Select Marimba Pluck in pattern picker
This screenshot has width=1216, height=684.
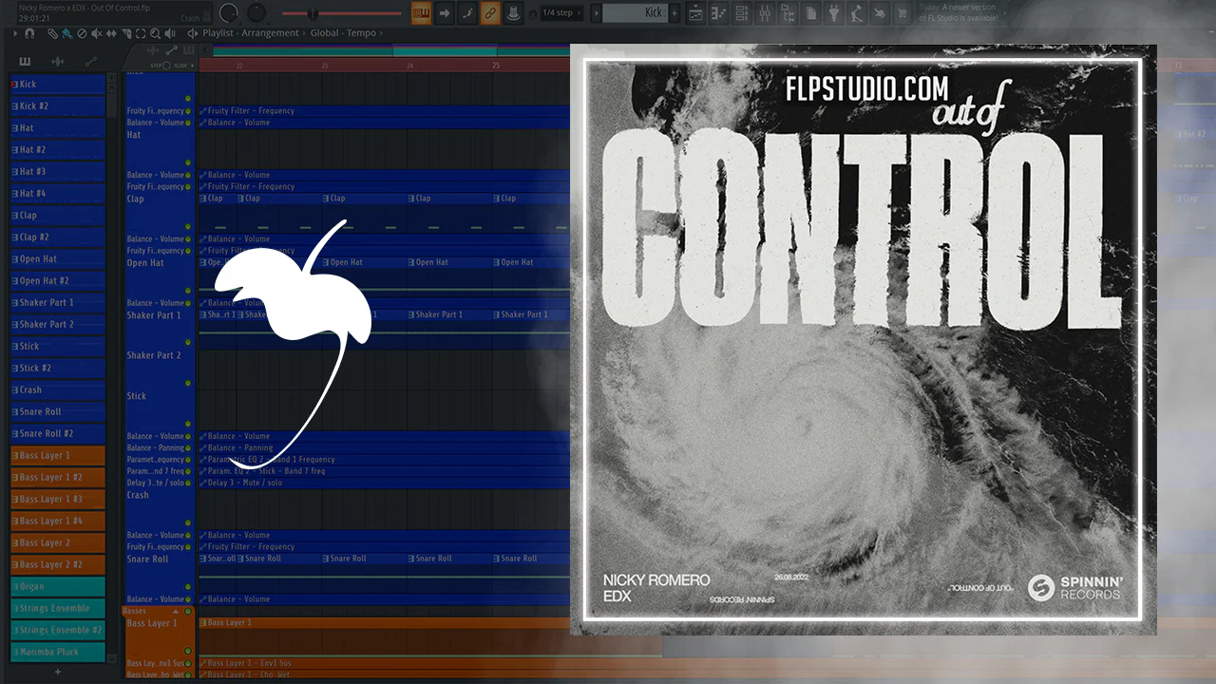[x=57, y=653]
